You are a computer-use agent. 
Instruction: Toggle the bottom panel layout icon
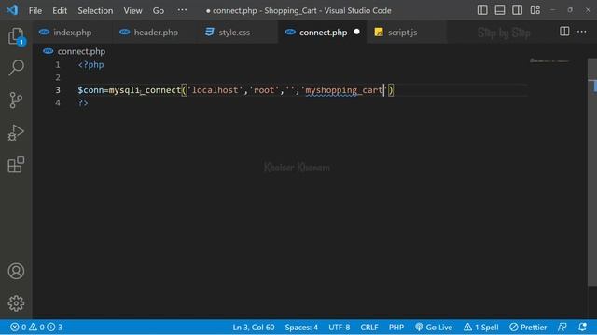[500, 10]
